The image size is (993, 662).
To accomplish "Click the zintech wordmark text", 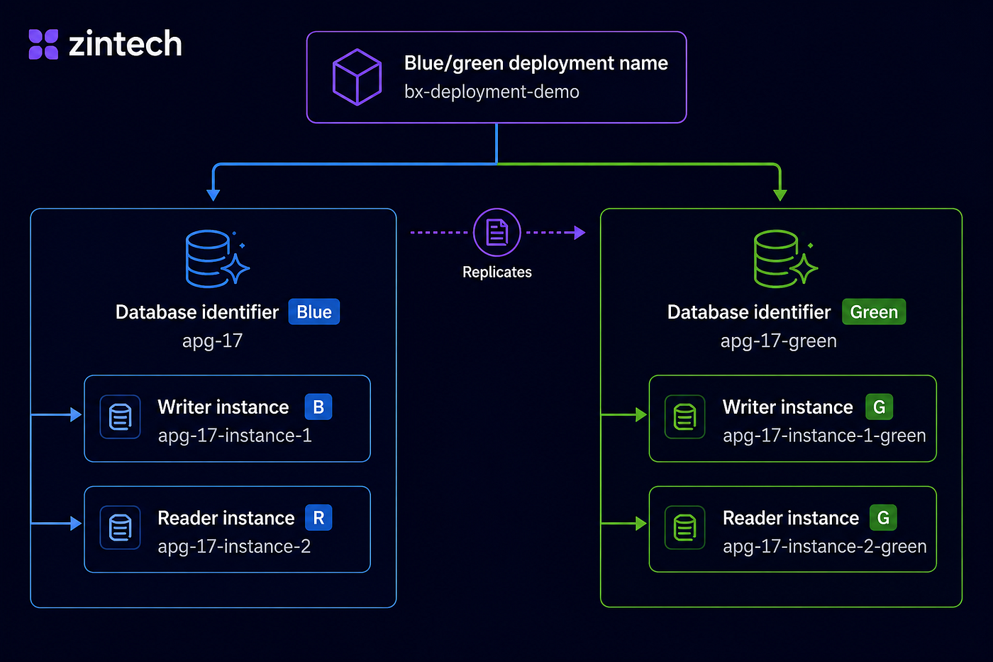I will pos(126,44).
